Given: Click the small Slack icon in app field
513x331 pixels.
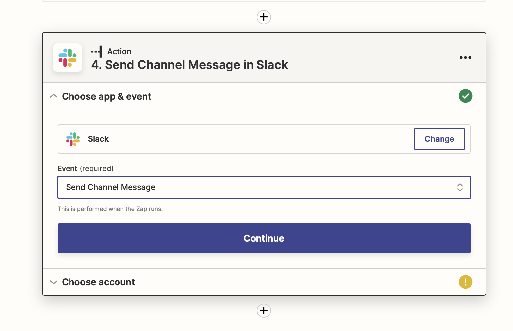Looking at the screenshot, I should pyautogui.click(x=73, y=139).
